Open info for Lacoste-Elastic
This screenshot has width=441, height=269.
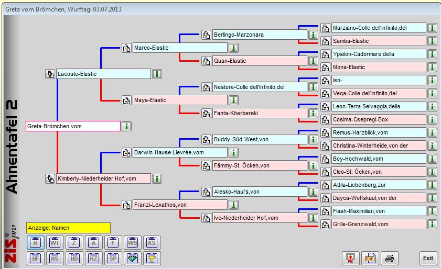(x=156, y=74)
